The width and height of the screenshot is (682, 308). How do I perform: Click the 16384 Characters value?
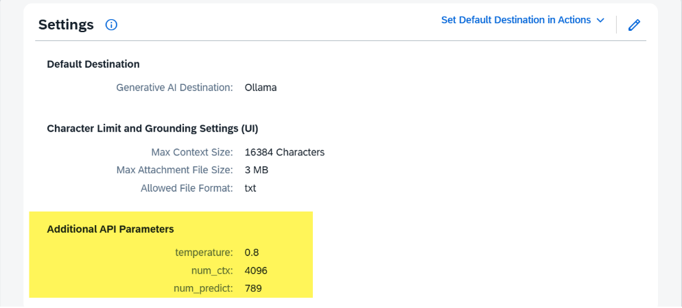(x=284, y=152)
